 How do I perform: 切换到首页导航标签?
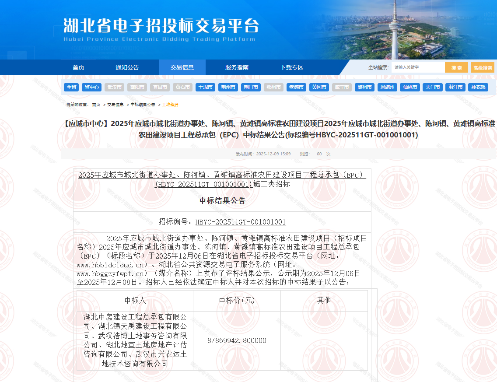click(x=79, y=67)
